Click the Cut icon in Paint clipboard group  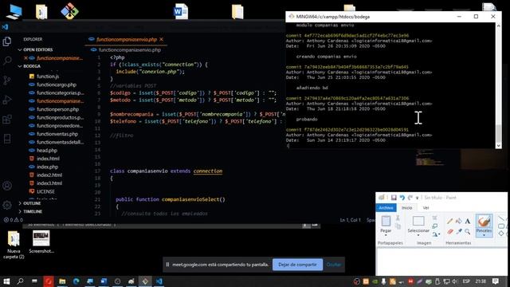pos(398,218)
